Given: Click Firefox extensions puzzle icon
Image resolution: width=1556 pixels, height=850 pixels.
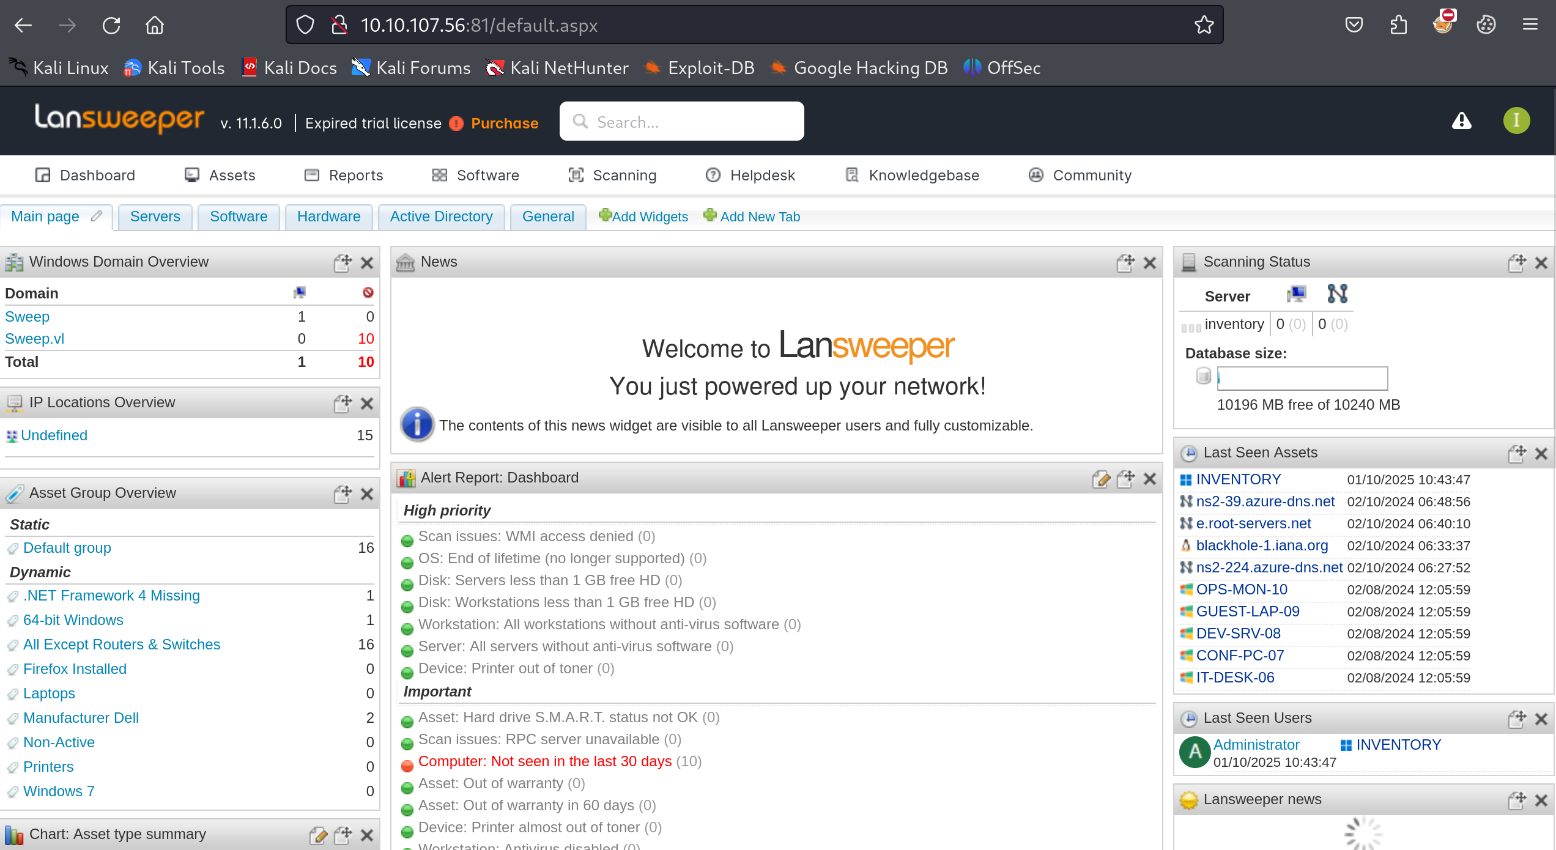Looking at the screenshot, I should pyautogui.click(x=1398, y=25).
